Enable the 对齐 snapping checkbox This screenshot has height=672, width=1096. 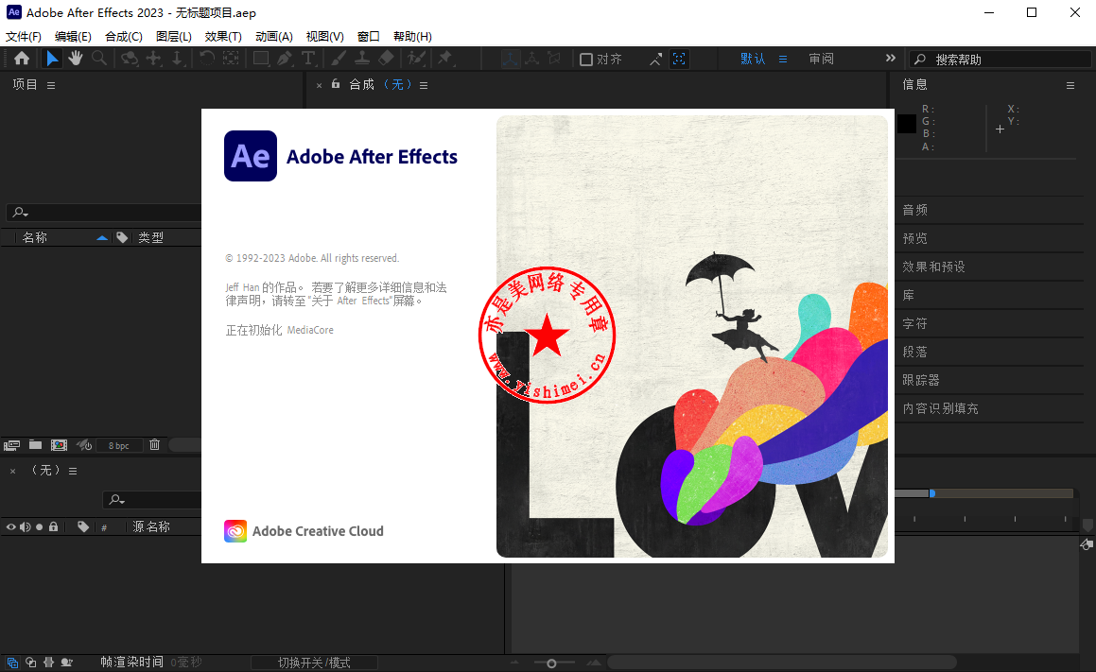(x=586, y=60)
